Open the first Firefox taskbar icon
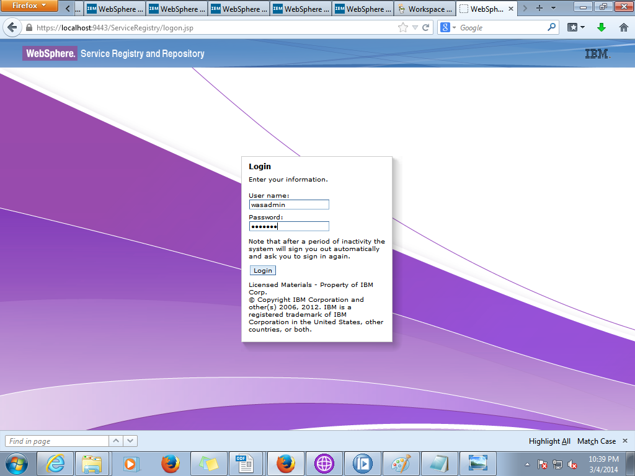Viewport: 635px width, 476px height. pyautogui.click(x=170, y=464)
